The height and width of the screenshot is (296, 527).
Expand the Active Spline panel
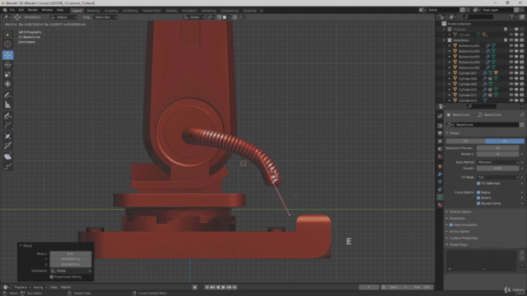point(459,232)
